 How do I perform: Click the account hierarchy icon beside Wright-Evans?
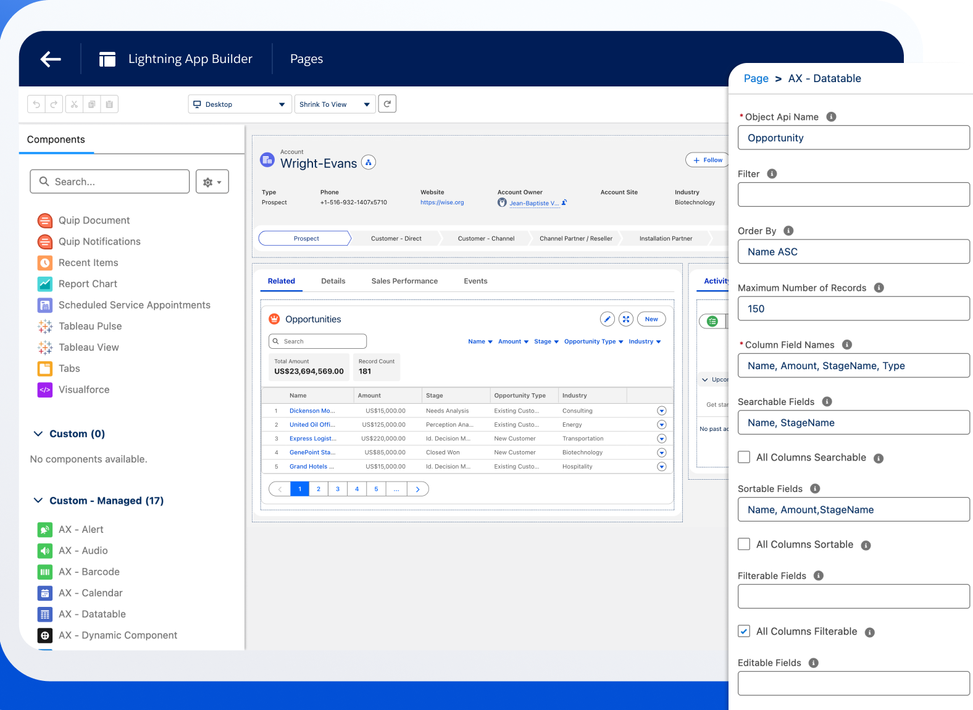[369, 162]
